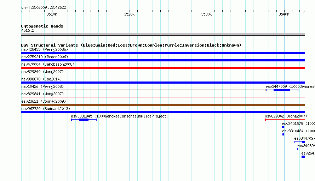Open the esv3447097 label text
The height and width of the screenshot is (181, 315).
pyautogui.click(x=304, y=138)
